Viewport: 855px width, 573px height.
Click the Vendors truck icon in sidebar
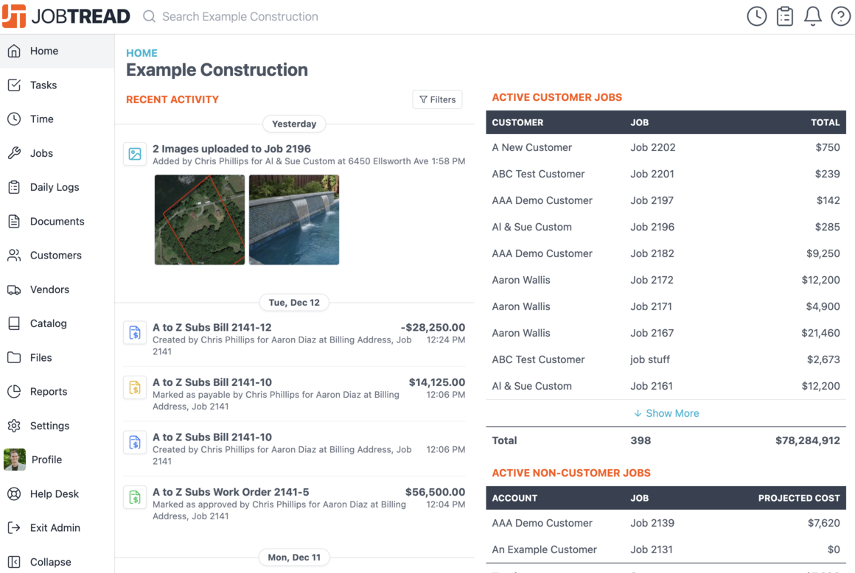14,289
